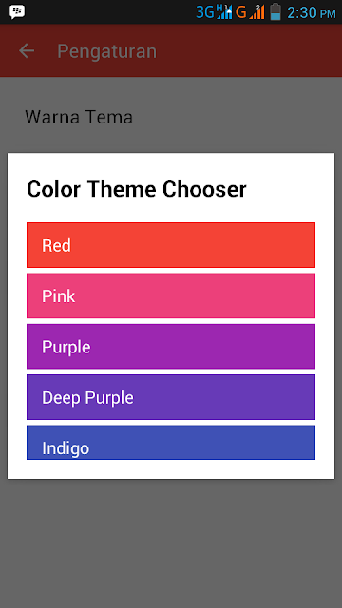The height and width of the screenshot is (608, 342).
Task: Tap the back arrow beside Pengaturan
Action: point(27,50)
